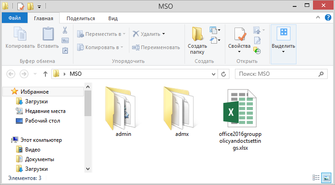335x185 pixels.
Task: Click the Back navigation arrow
Action: (x=11, y=74)
